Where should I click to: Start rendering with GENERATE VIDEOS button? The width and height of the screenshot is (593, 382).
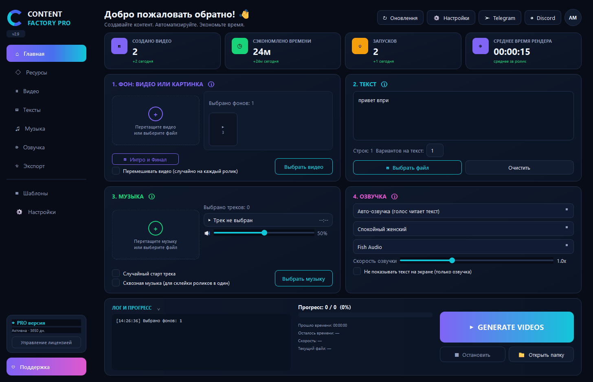click(507, 327)
